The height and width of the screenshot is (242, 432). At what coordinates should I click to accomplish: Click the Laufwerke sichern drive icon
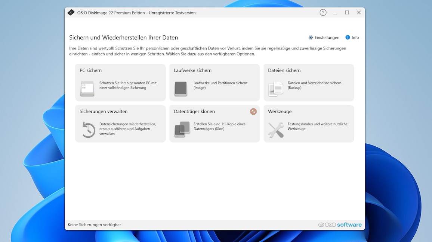click(x=181, y=89)
